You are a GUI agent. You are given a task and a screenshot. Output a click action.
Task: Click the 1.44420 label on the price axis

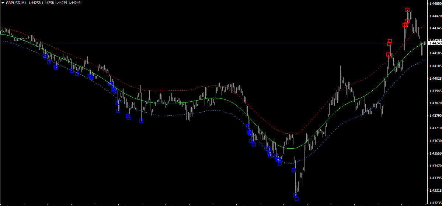click(x=435, y=16)
